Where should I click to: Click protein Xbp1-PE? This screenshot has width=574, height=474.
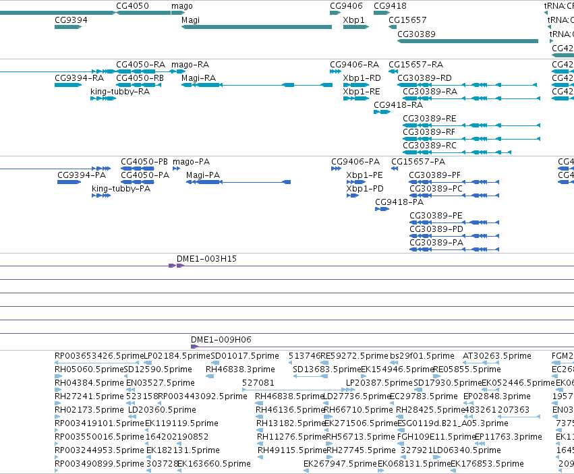pos(364,175)
